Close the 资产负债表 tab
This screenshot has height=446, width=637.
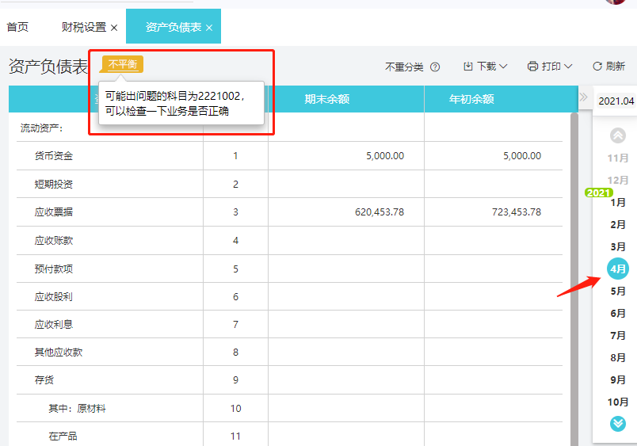tap(209, 28)
